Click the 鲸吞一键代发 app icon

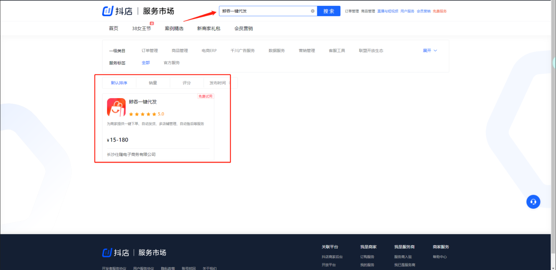[116, 107]
